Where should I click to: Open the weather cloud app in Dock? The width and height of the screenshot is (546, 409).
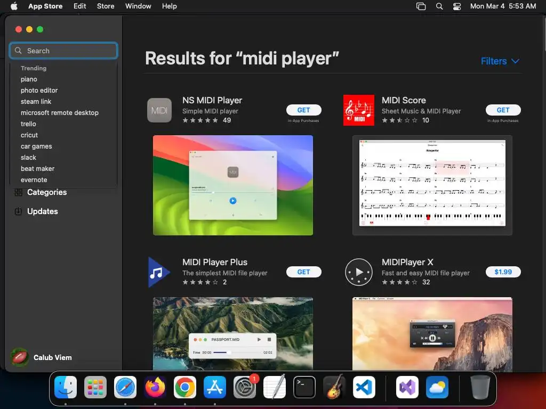point(437,387)
